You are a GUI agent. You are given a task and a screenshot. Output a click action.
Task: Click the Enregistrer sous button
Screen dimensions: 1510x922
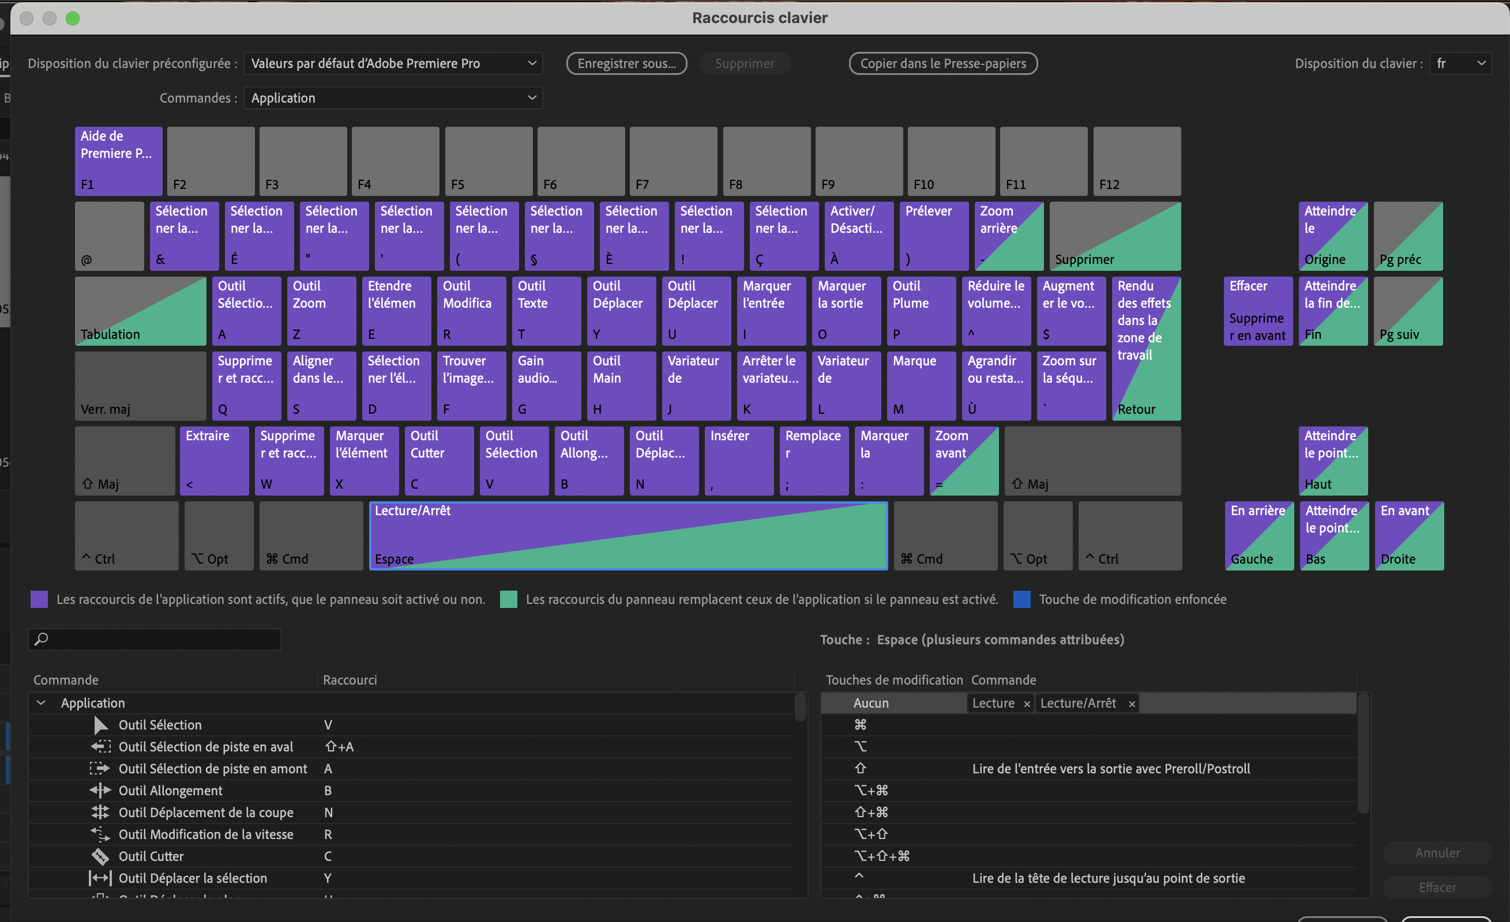[x=626, y=63]
